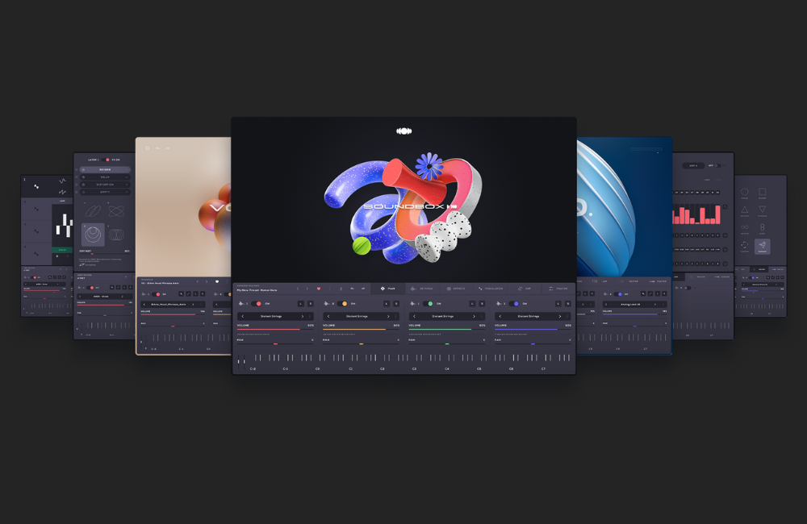Click the save preset icon in the center window
This screenshot has height=524, width=807.
click(x=341, y=289)
